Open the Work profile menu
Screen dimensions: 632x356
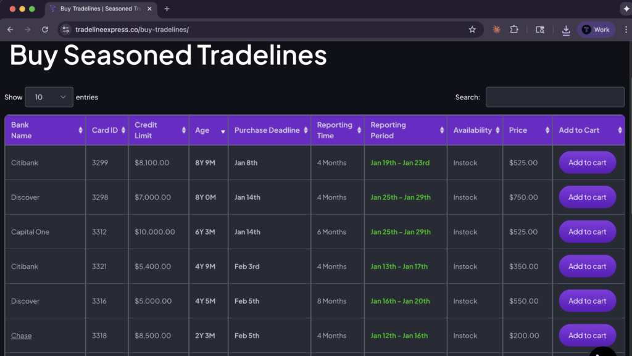click(x=596, y=30)
